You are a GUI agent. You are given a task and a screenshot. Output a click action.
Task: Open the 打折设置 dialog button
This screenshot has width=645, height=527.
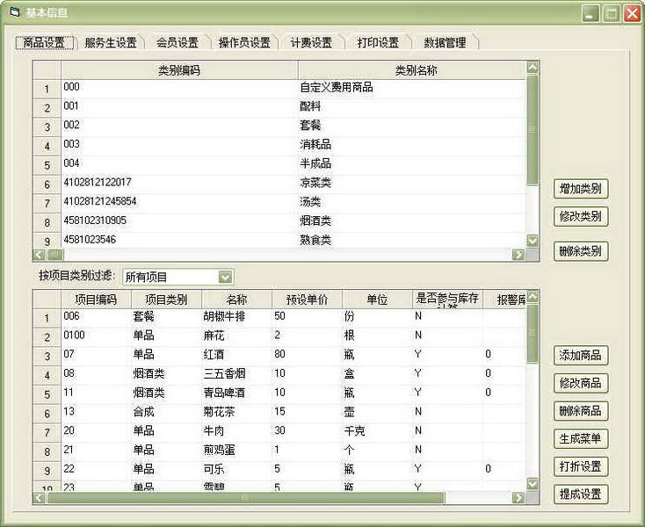coord(581,466)
